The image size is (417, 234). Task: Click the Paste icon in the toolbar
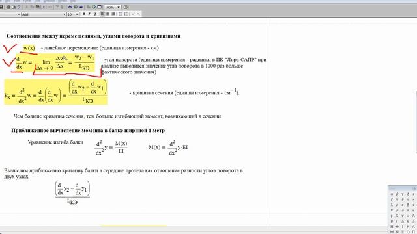38,7
